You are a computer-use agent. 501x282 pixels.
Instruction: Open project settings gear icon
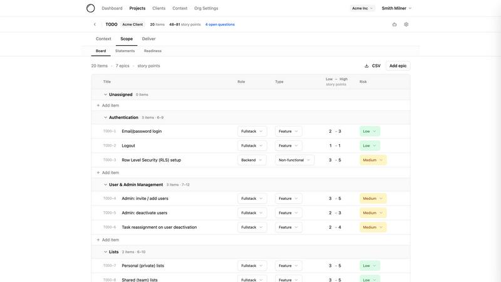coord(406,24)
